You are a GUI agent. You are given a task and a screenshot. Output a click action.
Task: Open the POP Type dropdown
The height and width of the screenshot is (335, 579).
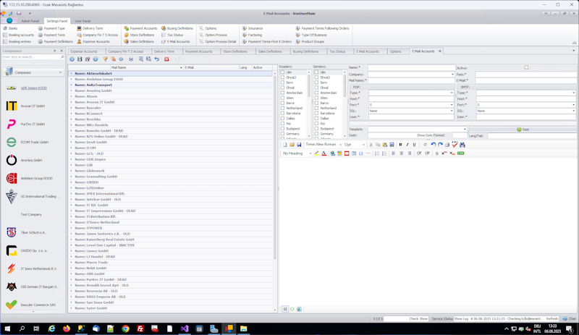pyautogui.click(x=451, y=93)
